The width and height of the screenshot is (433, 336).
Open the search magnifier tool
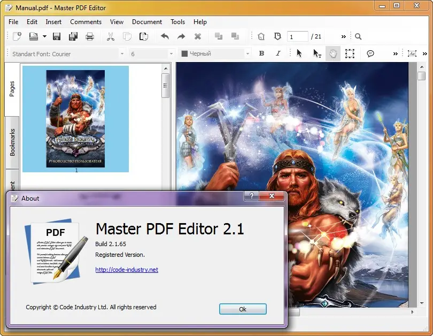tap(358, 36)
